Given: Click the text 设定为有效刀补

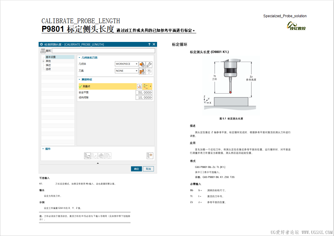Looking at the screenshot, I should click(53, 196).
